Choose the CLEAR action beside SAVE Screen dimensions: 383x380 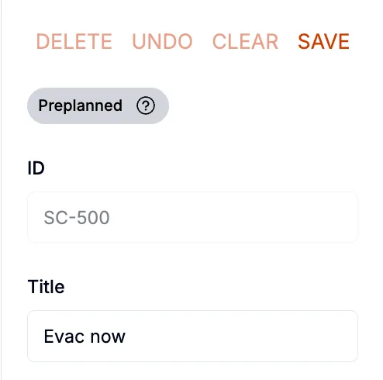(245, 41)
